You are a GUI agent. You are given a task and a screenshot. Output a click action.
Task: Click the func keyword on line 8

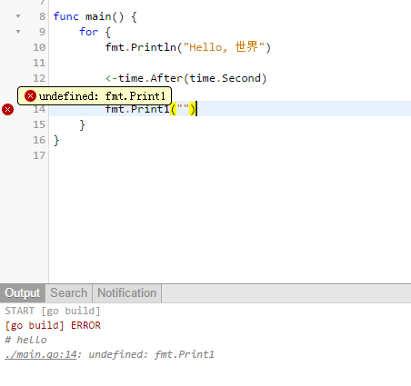point(65,16)
